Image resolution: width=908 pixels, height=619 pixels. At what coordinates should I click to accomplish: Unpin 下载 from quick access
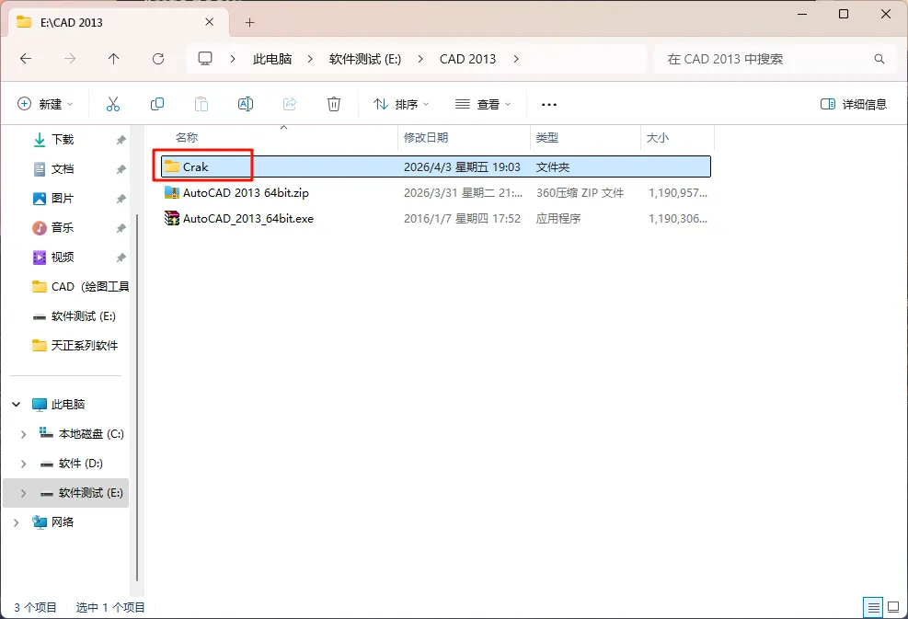(121, 140)
